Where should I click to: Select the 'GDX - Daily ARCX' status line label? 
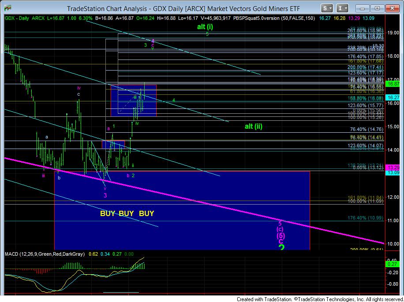[25, 18]
